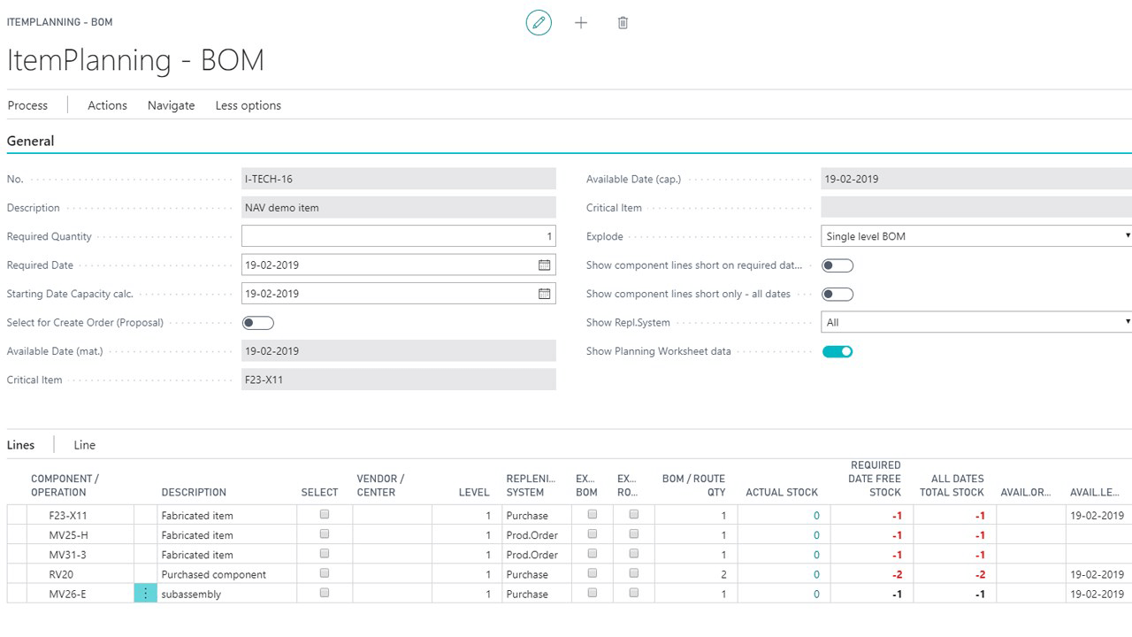Image resolution: width=1132 pixels, height=637 pixels.
Task: Select the MV26-E component cell
Action: pyautogui.click(x=81, y=594)
